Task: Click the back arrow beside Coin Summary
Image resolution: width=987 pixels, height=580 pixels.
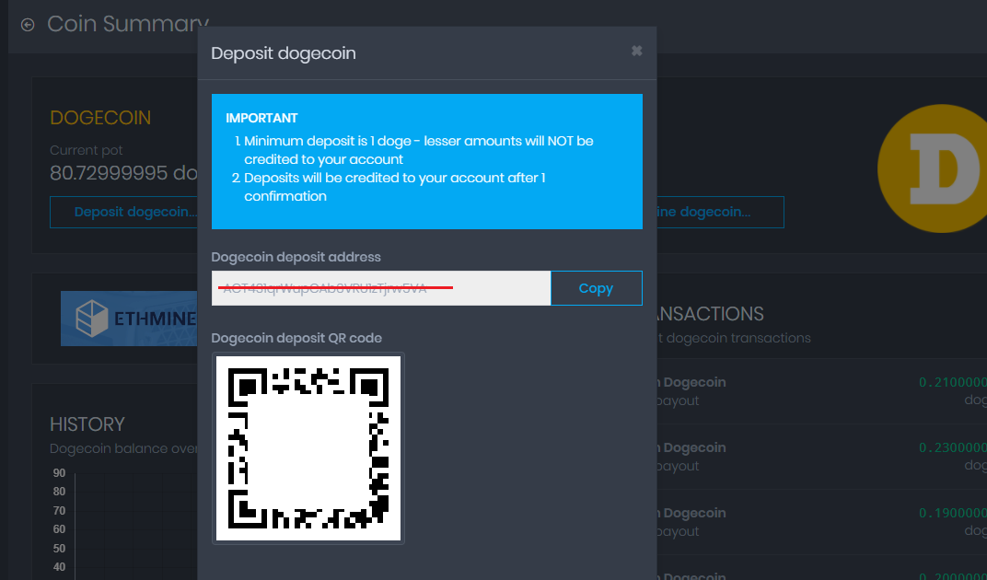Action: (27, 25)
